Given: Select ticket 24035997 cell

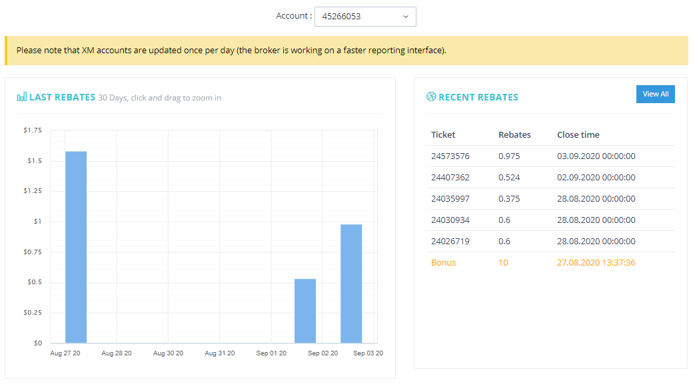Looking at the screenshot, I should point(450,198).
